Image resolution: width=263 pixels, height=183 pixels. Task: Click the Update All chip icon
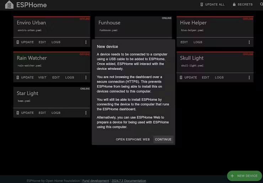(202, 5)
